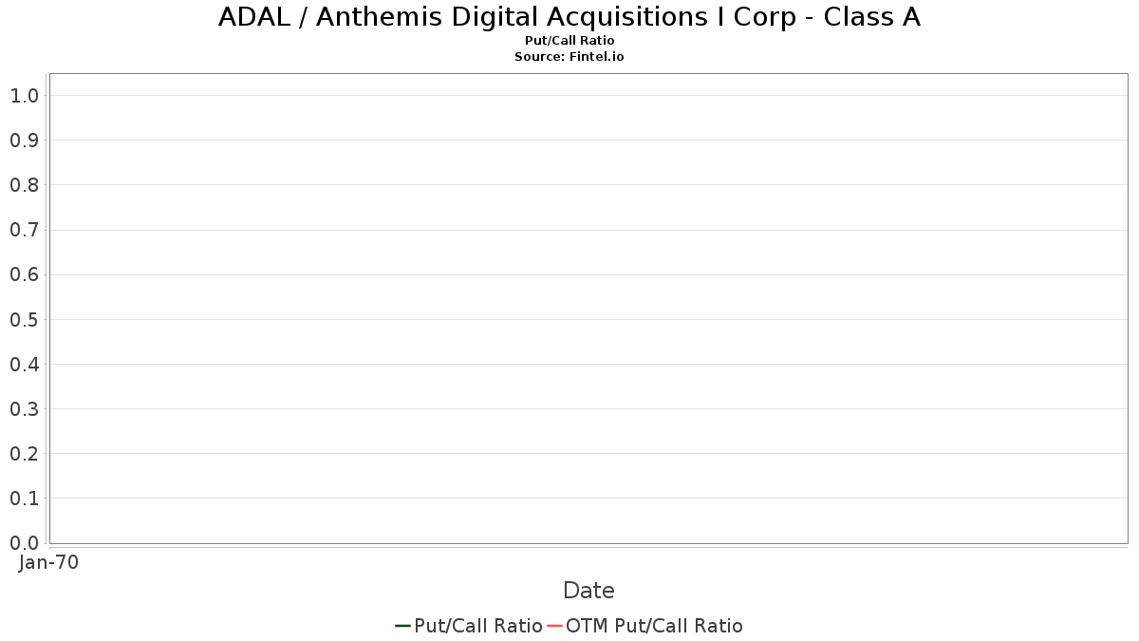This screenshot has width=1139, height=641.
Task: Click the 0.2 y-axis label
Action: 25,453
